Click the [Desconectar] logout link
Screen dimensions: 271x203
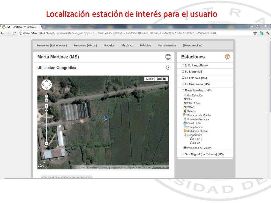pyautogui.click(x=193, y=45)
